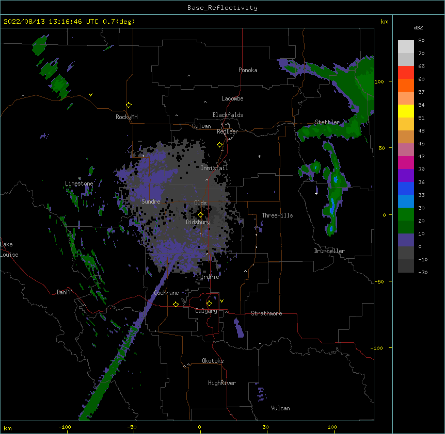Click the purple 0-10 dBZ legend swatch

(x=406, y=240)
